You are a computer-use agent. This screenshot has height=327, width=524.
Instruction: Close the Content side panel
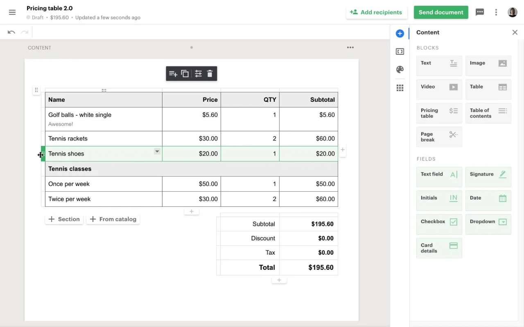click(515, 32)
